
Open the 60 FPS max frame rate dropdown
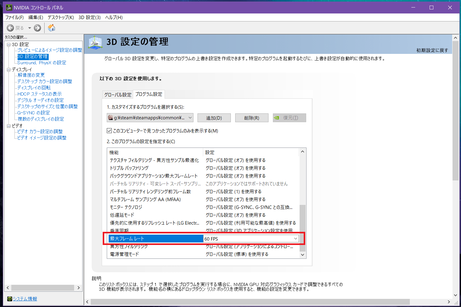point(295,239)
